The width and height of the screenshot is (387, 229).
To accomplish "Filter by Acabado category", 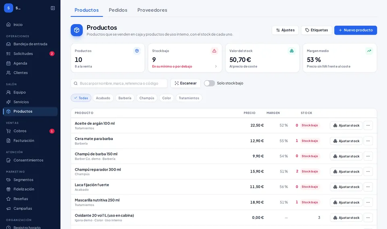I will 103,98.
